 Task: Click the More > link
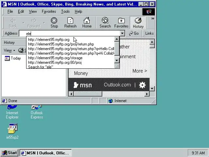coord(140,71)
